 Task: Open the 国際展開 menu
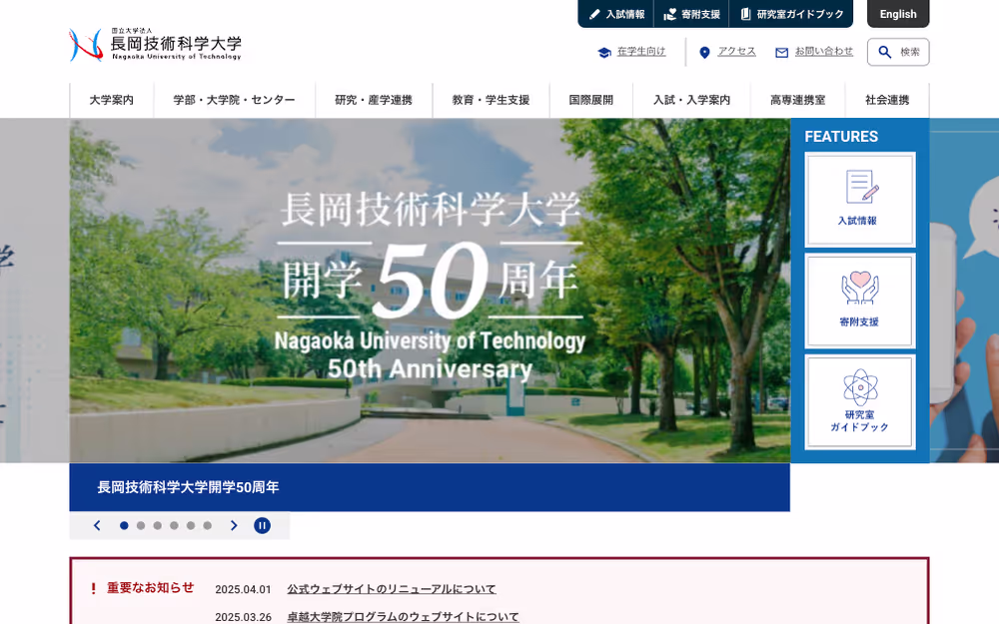pyautogui.click(x=591, y=100)
